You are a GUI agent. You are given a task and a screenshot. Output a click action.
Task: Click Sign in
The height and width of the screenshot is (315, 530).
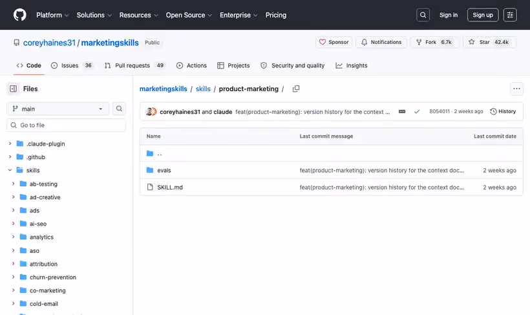pyautogui.click(x=449, y=15)
